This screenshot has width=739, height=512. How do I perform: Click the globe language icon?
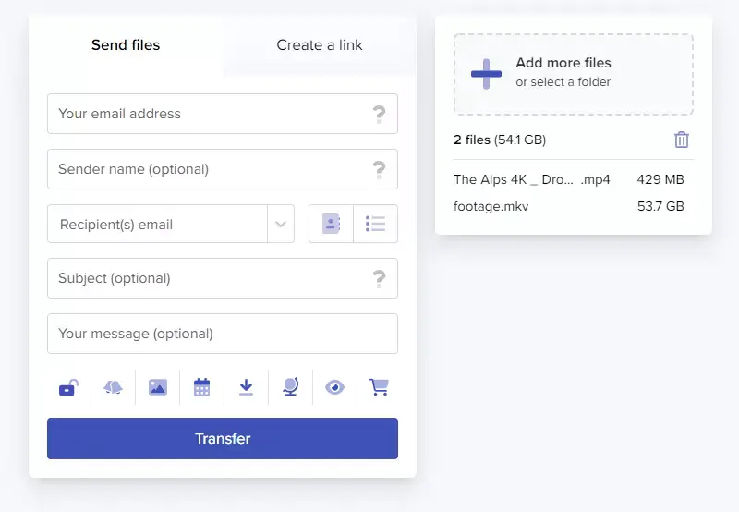coord(290,387)
